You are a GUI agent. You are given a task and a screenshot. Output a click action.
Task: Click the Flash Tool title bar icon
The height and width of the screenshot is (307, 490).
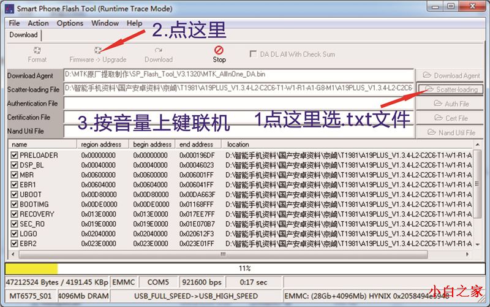(9, 9)
